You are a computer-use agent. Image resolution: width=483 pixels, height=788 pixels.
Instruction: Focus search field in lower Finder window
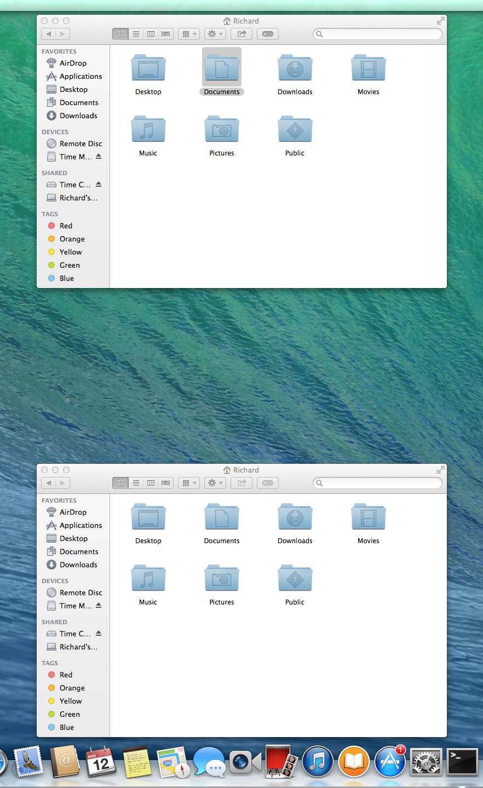tap(377, 483)
